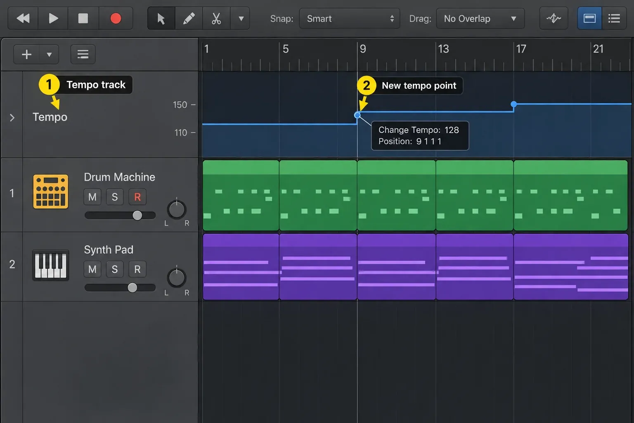Switch to the tracks area view button

point(589,18)
